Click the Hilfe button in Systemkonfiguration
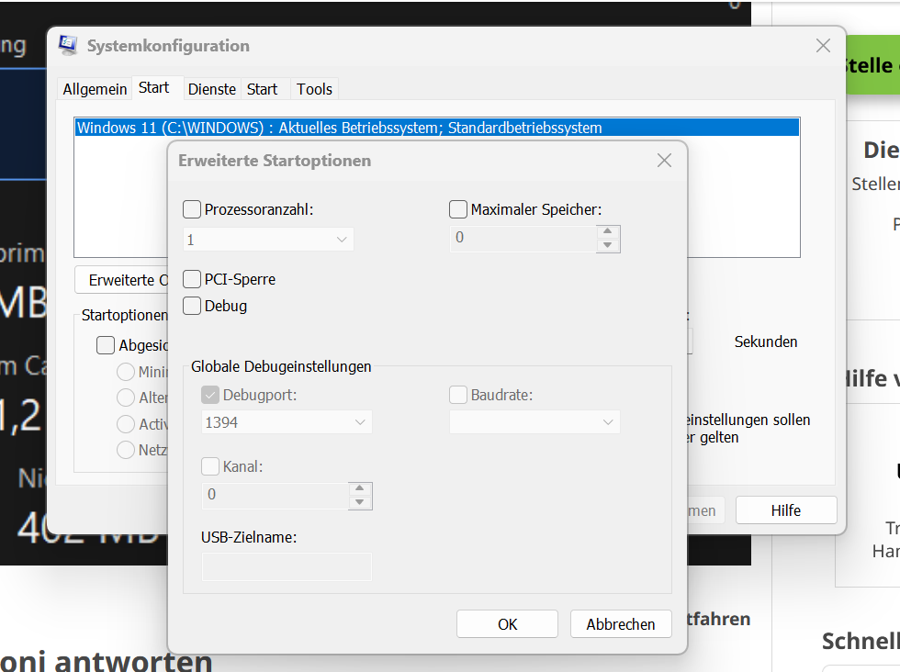 786,510
